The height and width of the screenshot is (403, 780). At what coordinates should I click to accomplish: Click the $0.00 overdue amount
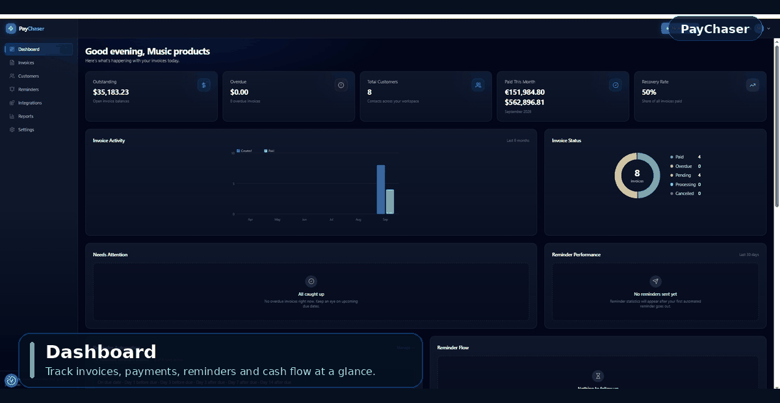(x=239, y=92)
